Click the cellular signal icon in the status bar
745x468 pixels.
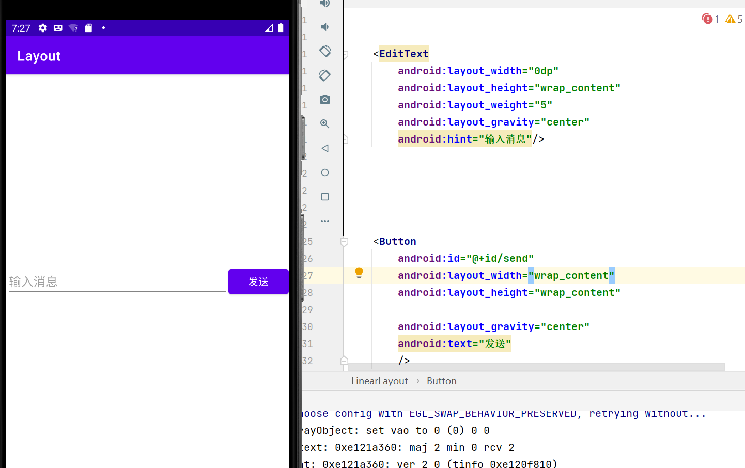coord(269,28)
